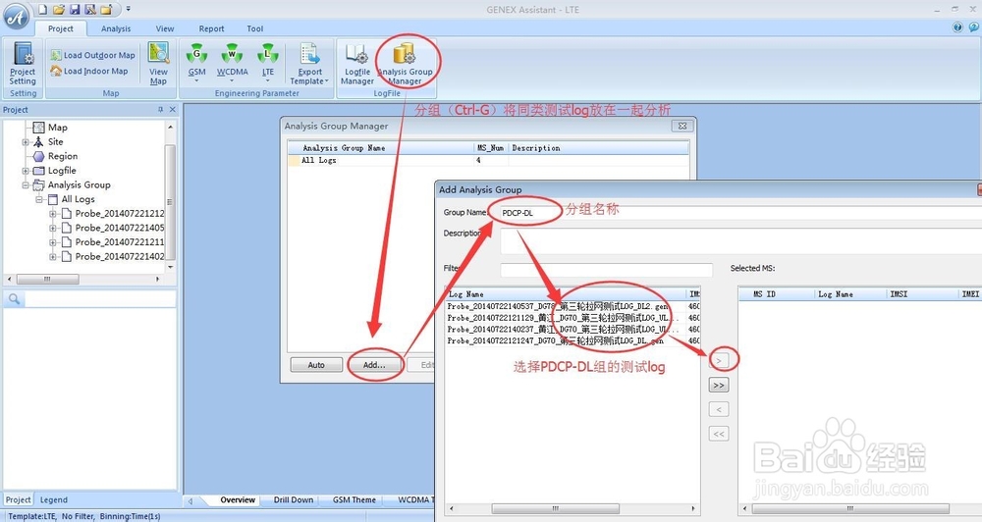Expand Probe_201407221212 tree node
This screenshot has width=982, height=522.
[53, 214]
